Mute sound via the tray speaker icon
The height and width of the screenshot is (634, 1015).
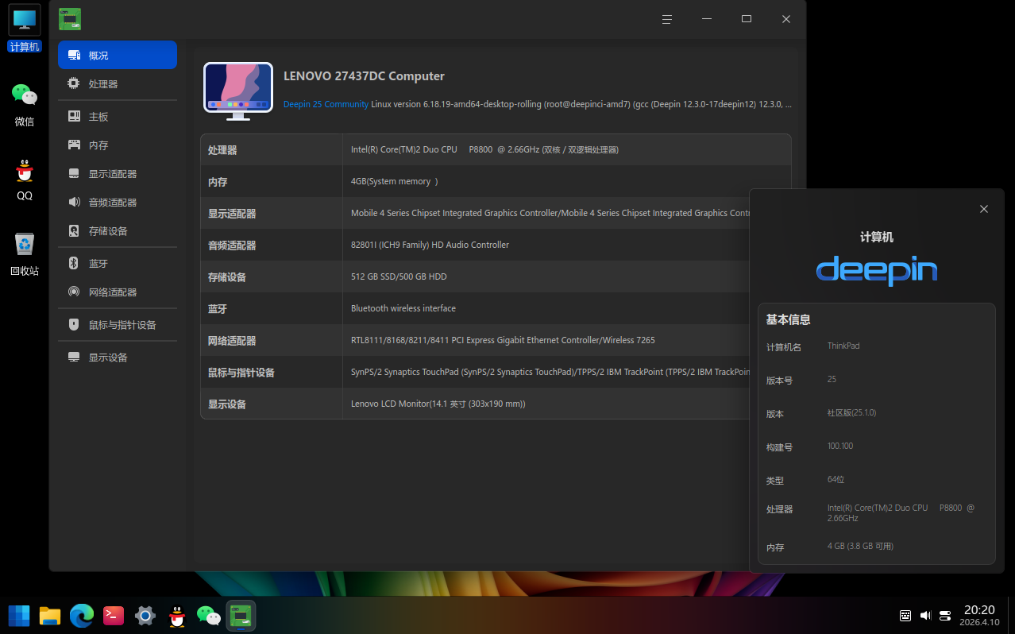924,615
